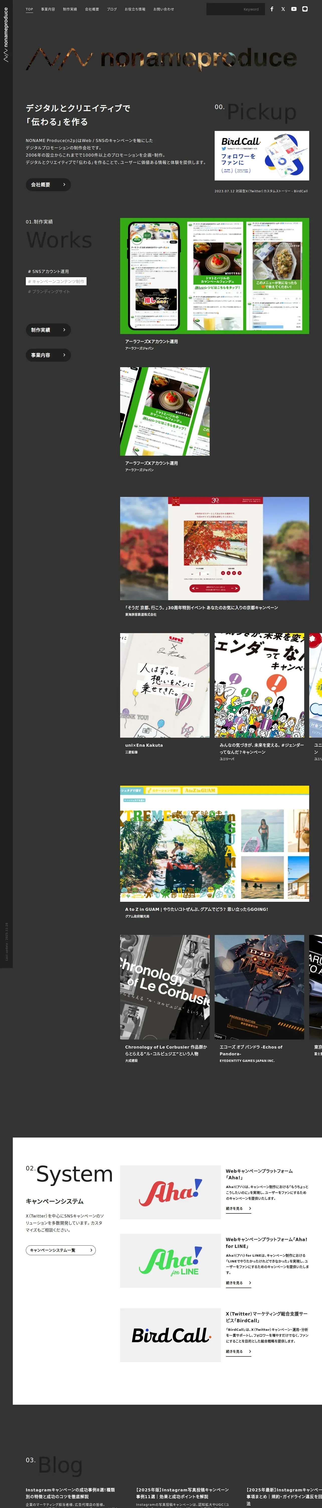Click the エコーズ オブ パンドラ title link

pos(251,1050)
